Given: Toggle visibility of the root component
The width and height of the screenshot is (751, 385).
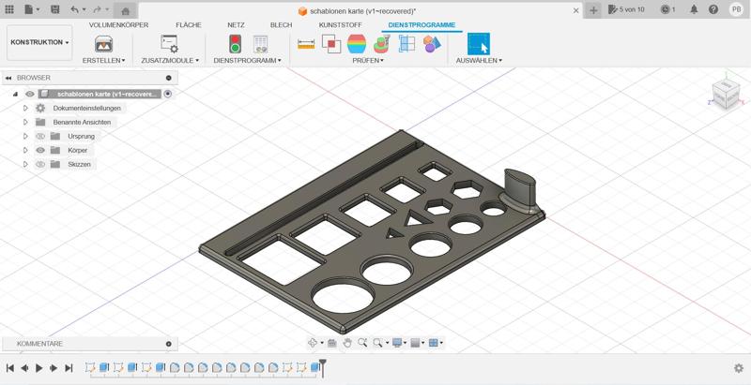Looking at the screenshot, I should click(x=30, y=94).
